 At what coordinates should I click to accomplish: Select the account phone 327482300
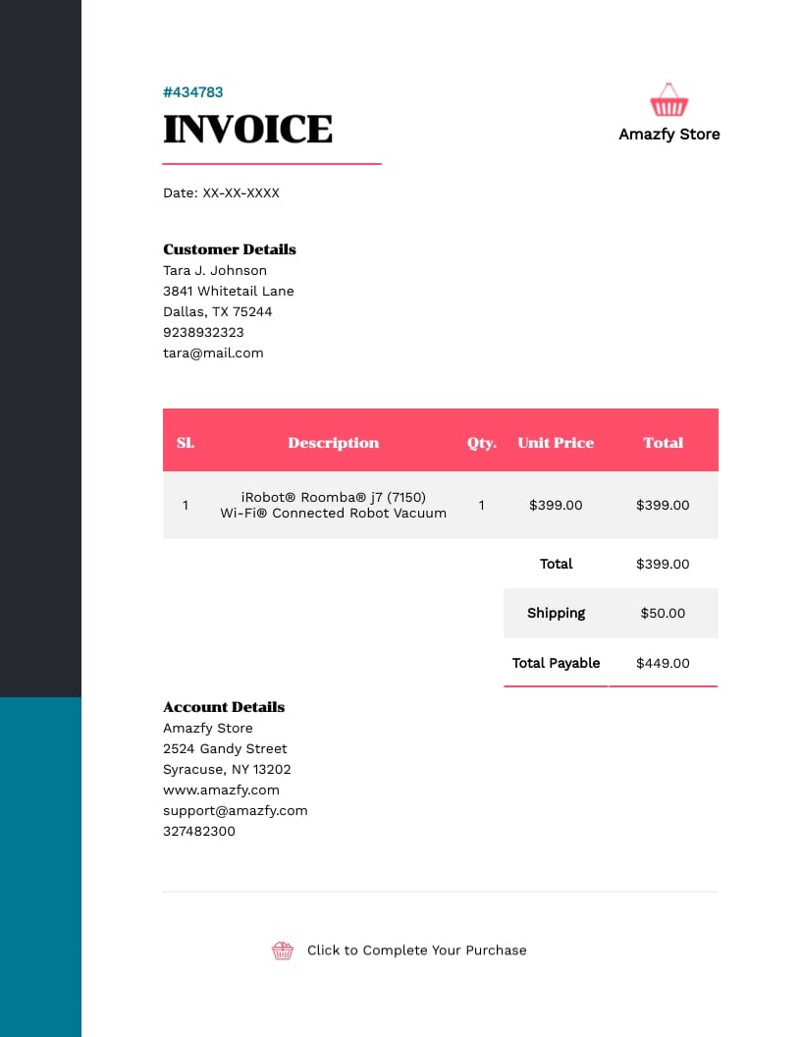199,832
